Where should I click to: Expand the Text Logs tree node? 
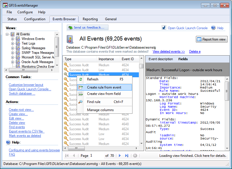click(x=12, y=43)
